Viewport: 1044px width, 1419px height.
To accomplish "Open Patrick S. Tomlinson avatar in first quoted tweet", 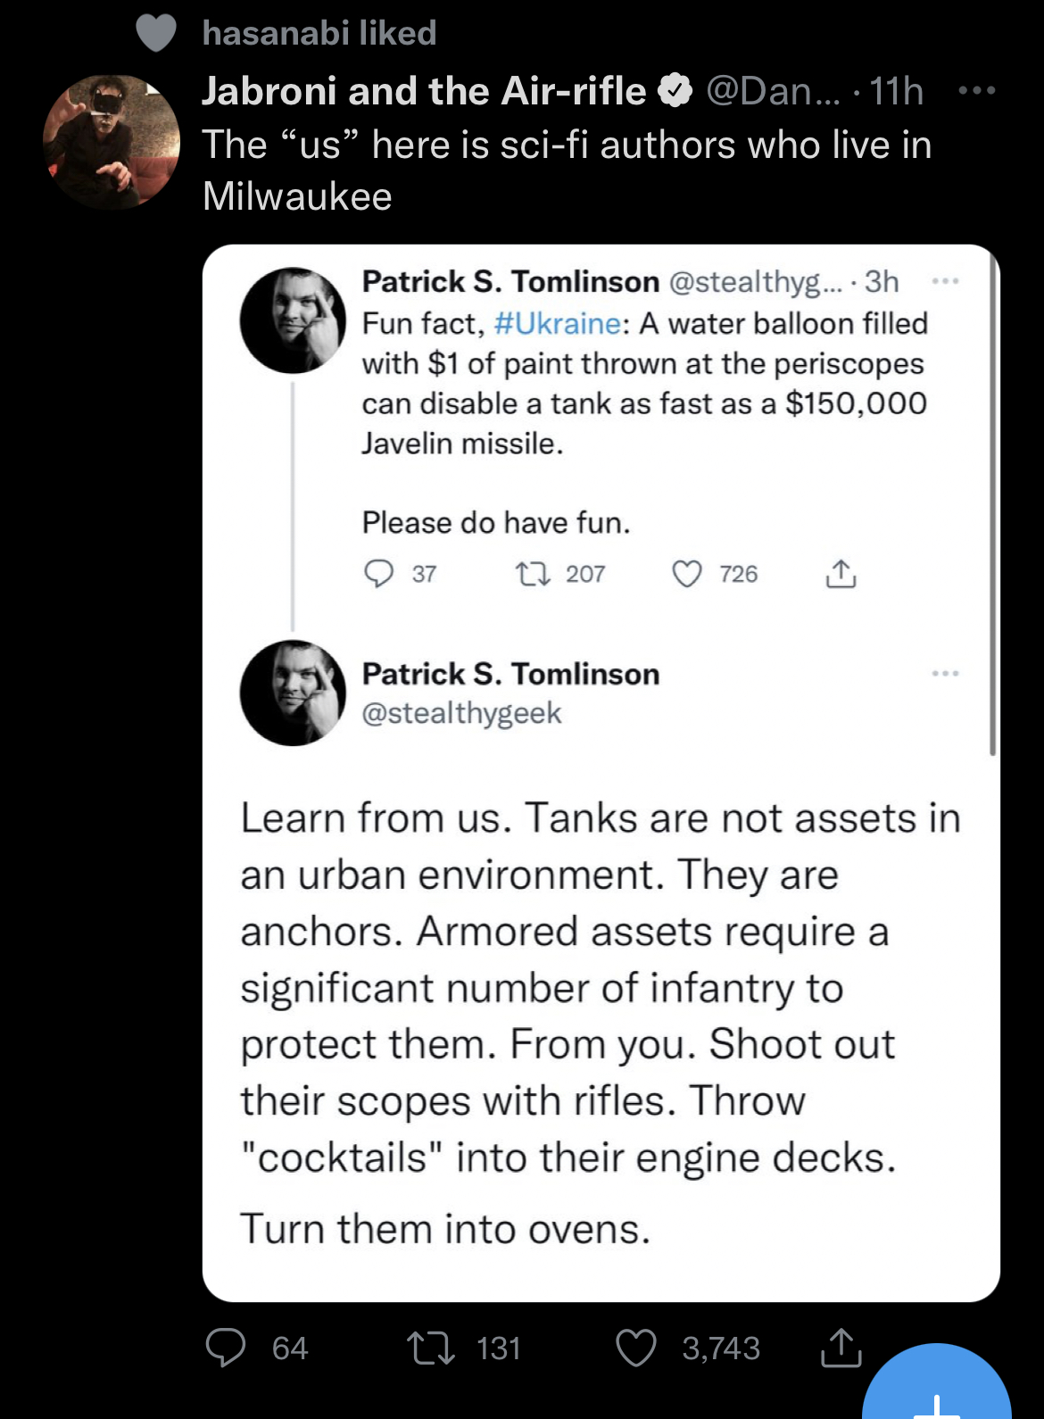I will pos(293,319).
